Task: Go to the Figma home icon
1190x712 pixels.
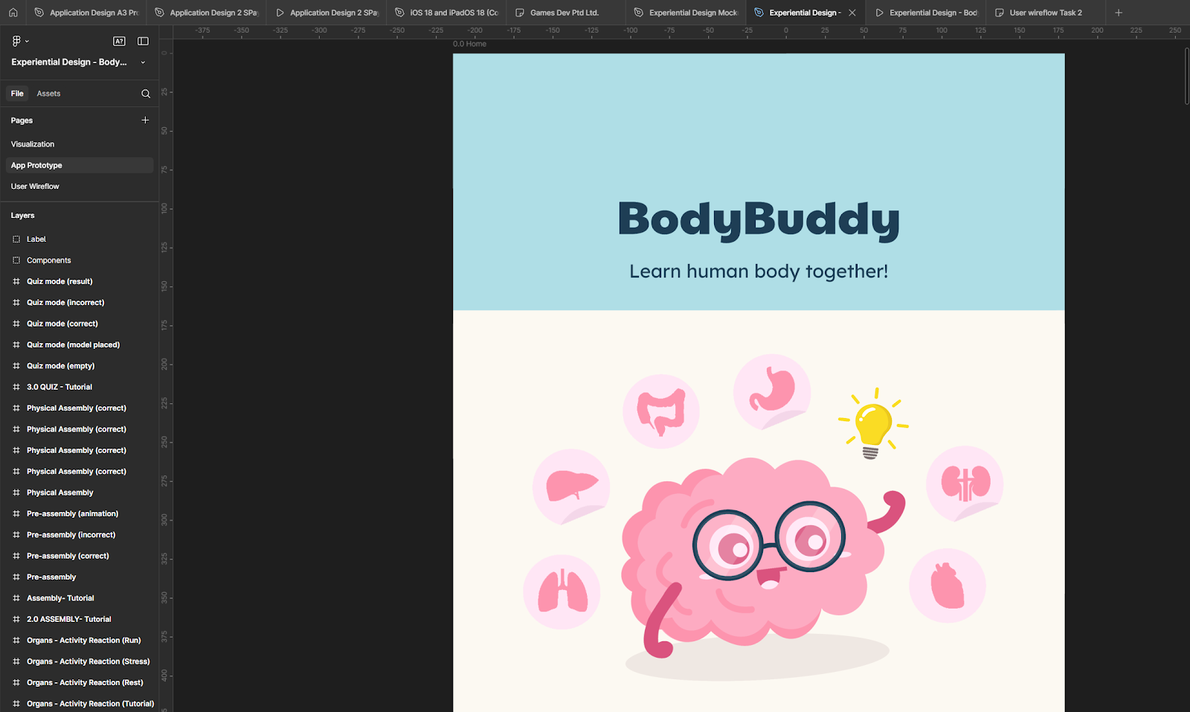Action: [x=13, y=13]
